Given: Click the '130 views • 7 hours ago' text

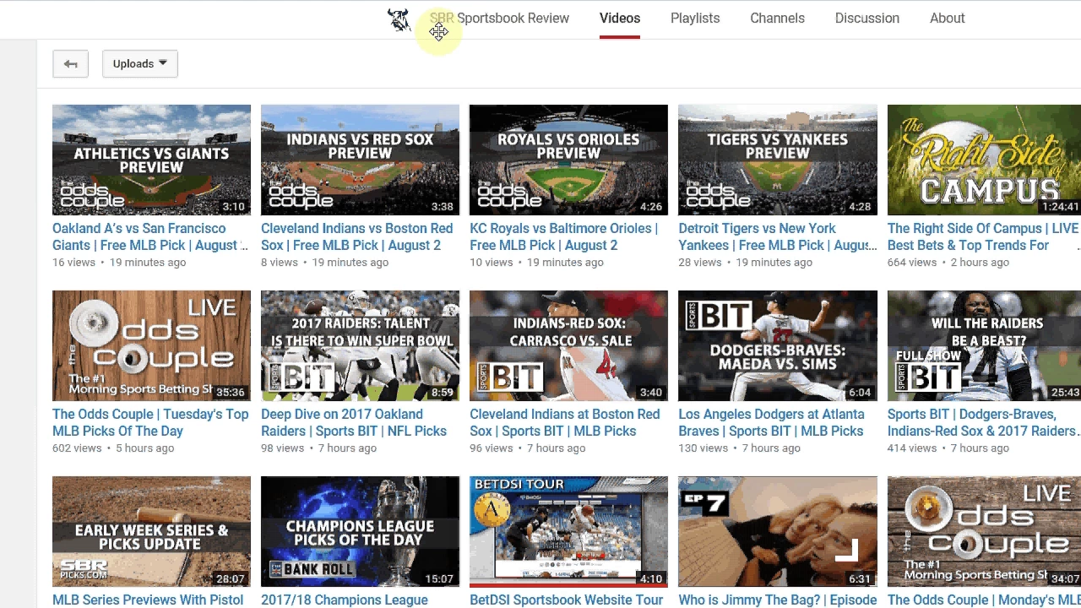Looking at the screenshot, I should (x=739, y=448).
